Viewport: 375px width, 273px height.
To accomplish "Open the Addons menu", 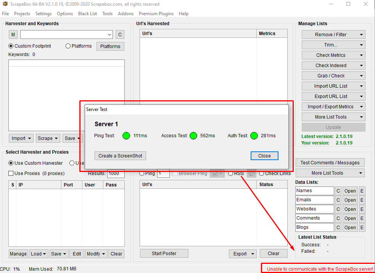I will tap(126, 14).
